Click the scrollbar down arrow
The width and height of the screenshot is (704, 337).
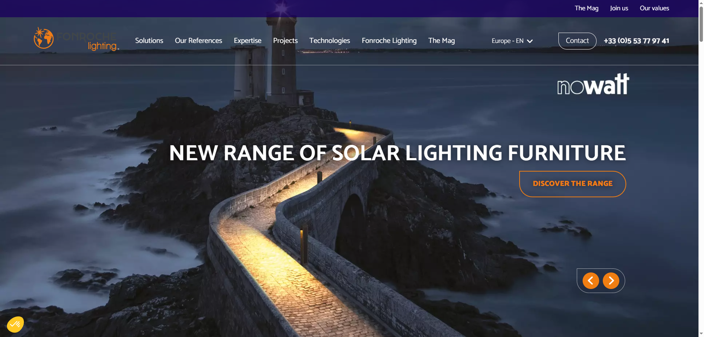(x=700, y=334)
